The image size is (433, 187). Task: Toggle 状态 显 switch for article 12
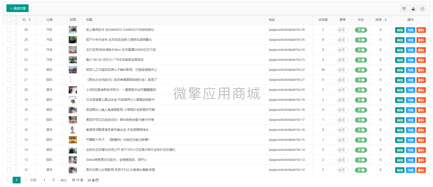(x=361, y=170)
